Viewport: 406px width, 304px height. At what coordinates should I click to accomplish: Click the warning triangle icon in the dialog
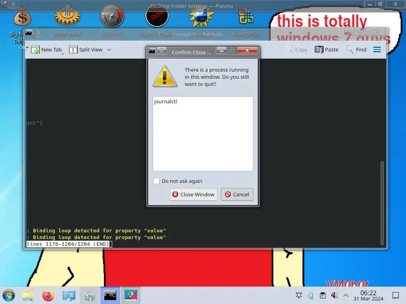(x=165, y=76)
